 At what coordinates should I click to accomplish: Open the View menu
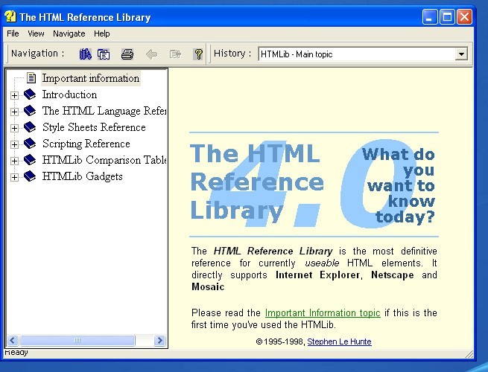point(36,33)
